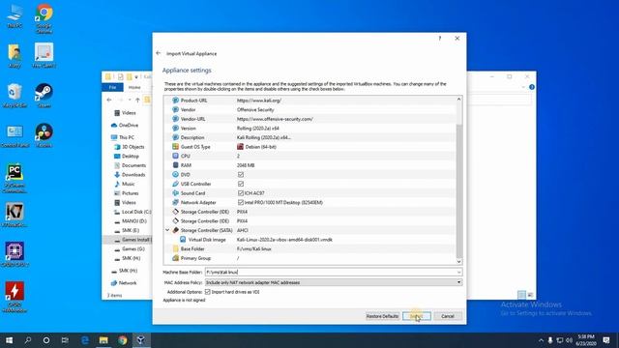Open Google Chrome desktop shortcut

44,18
